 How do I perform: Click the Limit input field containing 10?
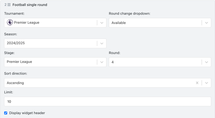[x=107, y=101]
